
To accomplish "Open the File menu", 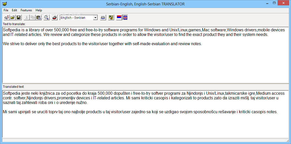I will click(6, 10).
